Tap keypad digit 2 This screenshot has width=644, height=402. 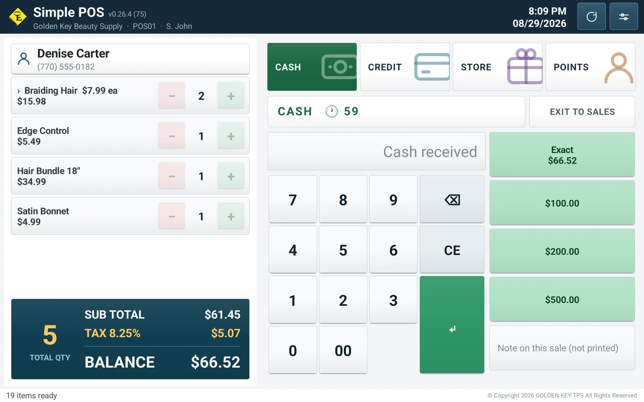[343, 300]
